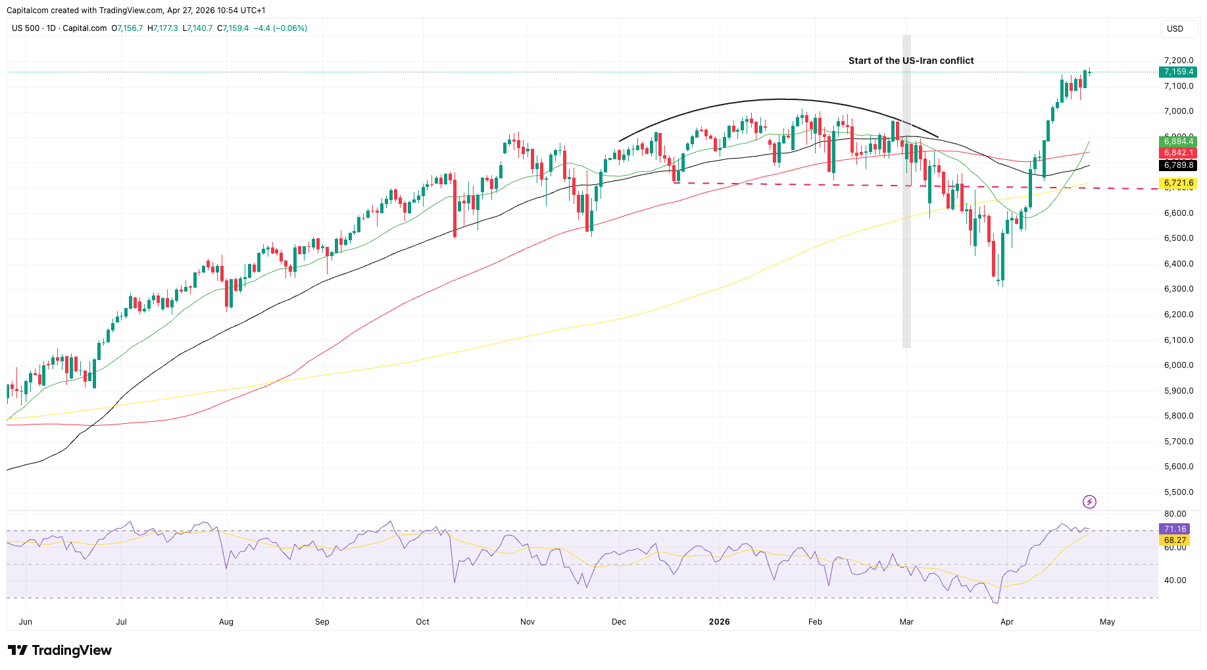Screen dimensions: 1207x670
Task: Click the green 6,884.4 moving average label
Action: point(1177,142)
